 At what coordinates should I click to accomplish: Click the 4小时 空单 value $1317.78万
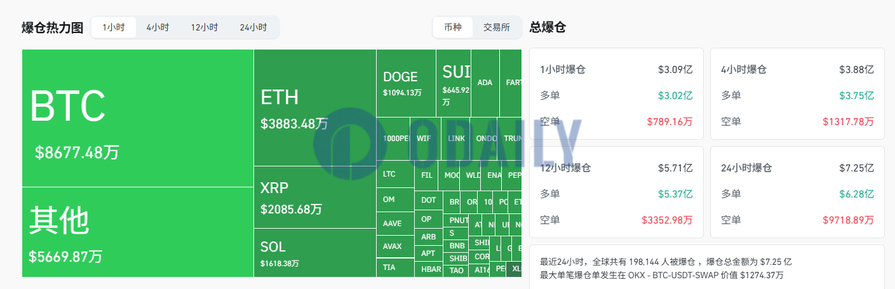click(848, 121)
